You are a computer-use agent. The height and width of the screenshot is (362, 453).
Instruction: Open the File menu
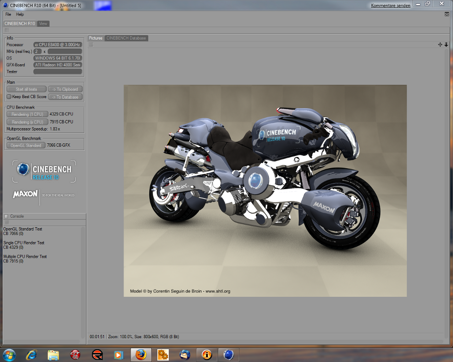click(x=8, y=14)
